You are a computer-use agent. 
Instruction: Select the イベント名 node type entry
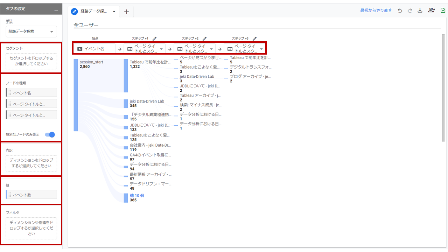[x=31, y=92]
